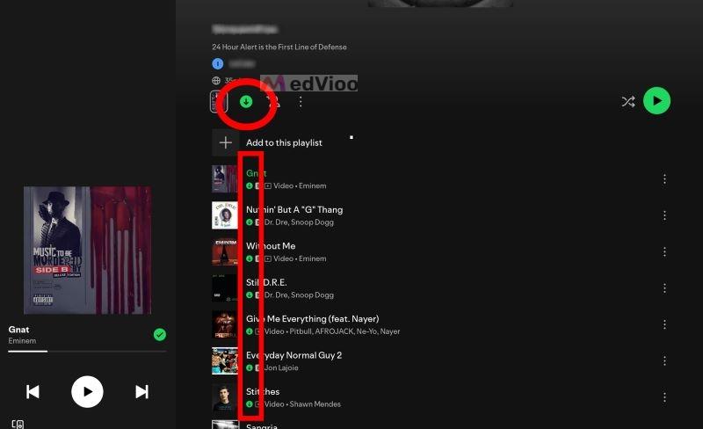Seek along the now-playing progress bar
Viewport: 703px width, 429px height.
pos(87,352)
